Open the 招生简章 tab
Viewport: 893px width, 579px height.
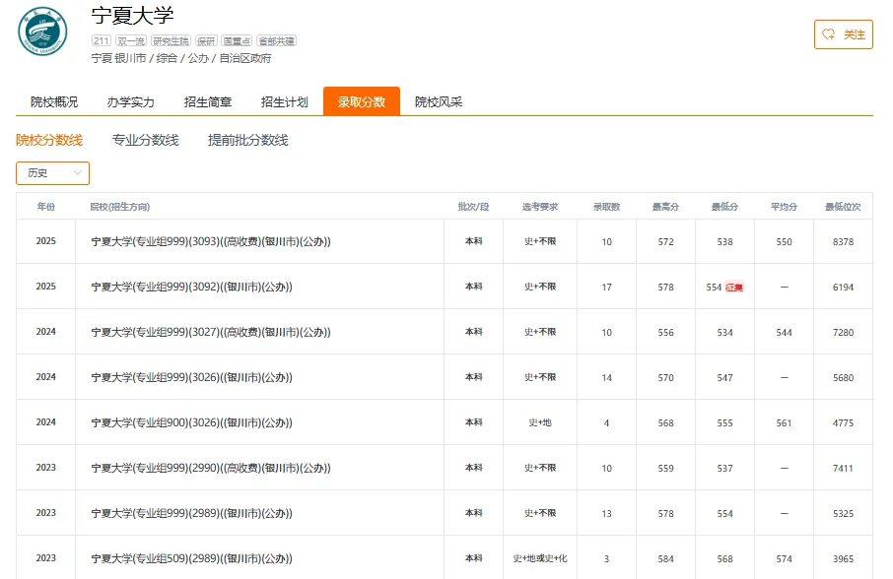[208, 101]
